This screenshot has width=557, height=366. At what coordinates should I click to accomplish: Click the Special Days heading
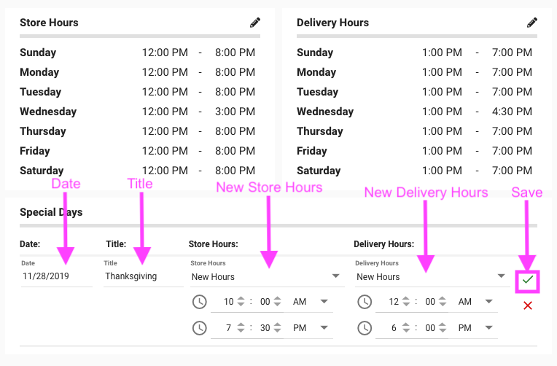coord(51,212)
